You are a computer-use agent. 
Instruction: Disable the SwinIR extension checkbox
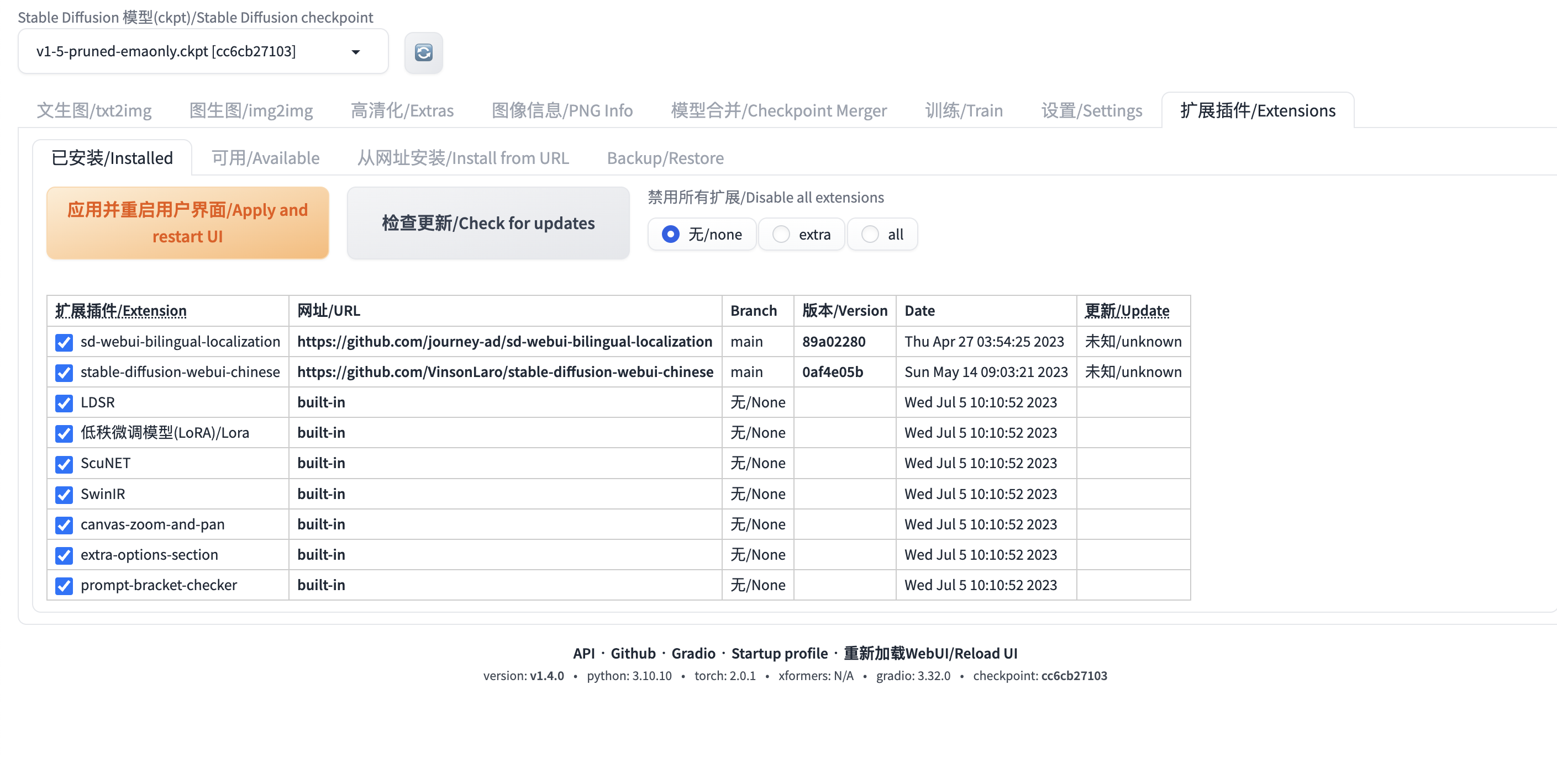click(x=64, y=495)
